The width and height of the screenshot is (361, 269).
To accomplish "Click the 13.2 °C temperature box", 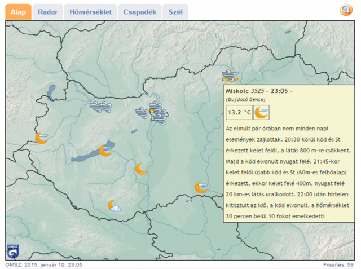I will (x=239, y=112).
